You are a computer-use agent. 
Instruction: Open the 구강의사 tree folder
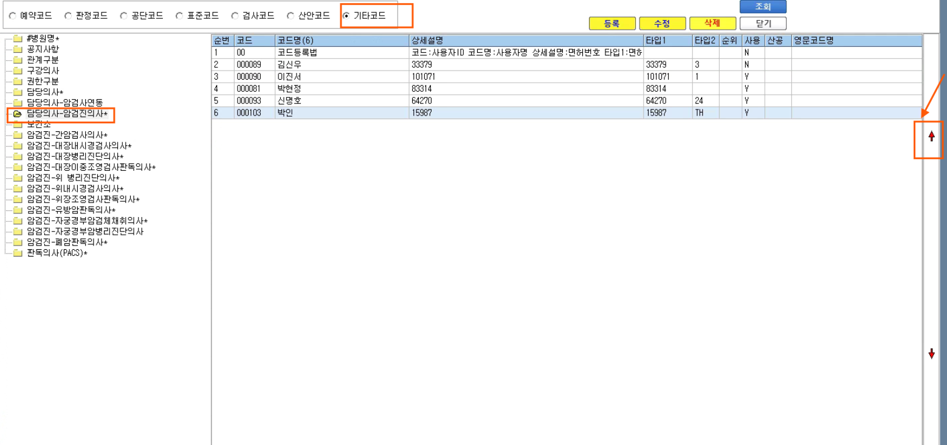[43, 71]
